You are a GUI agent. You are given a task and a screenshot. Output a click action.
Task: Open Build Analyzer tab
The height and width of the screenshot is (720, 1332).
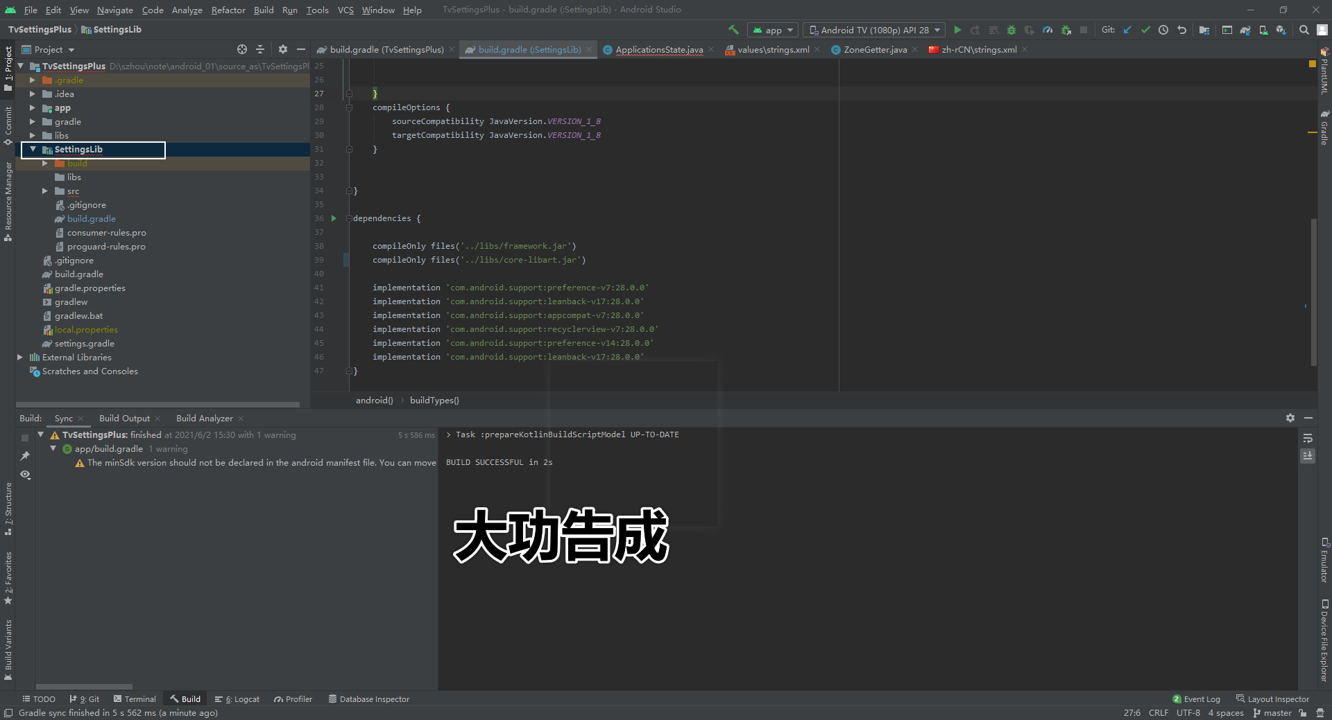(x=205, y=418)
